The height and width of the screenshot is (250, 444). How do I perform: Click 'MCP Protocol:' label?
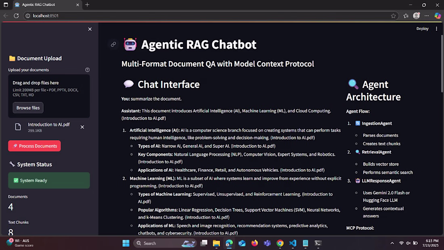(360, 228)
